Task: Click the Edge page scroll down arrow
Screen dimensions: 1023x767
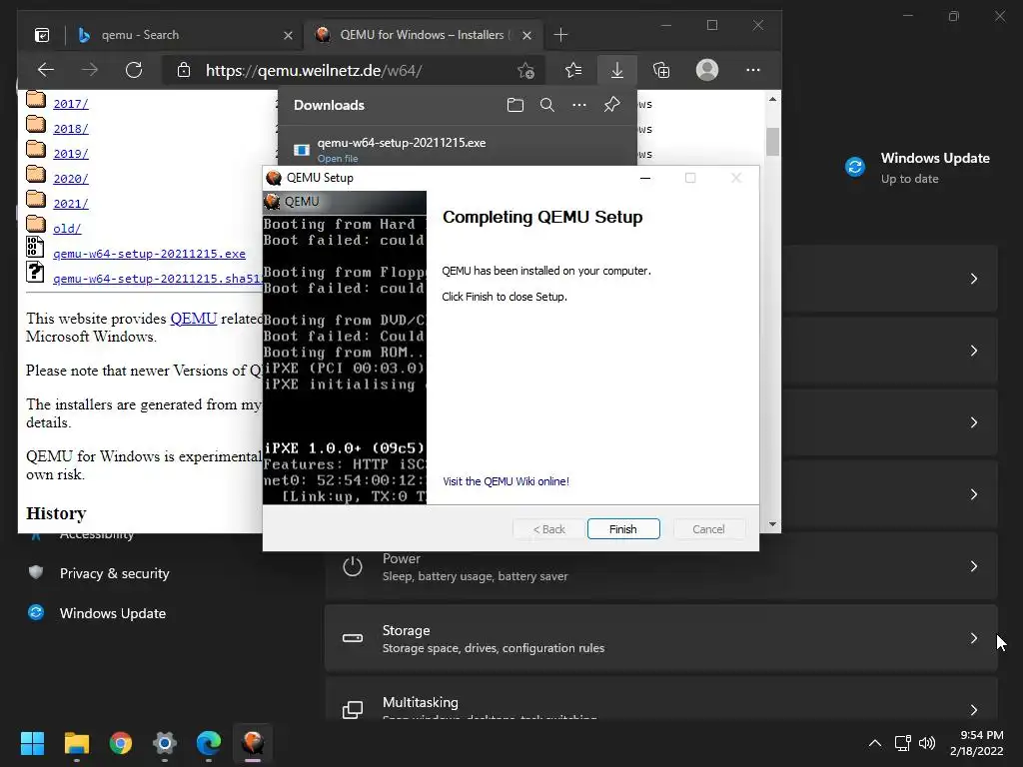Action: 772,524
